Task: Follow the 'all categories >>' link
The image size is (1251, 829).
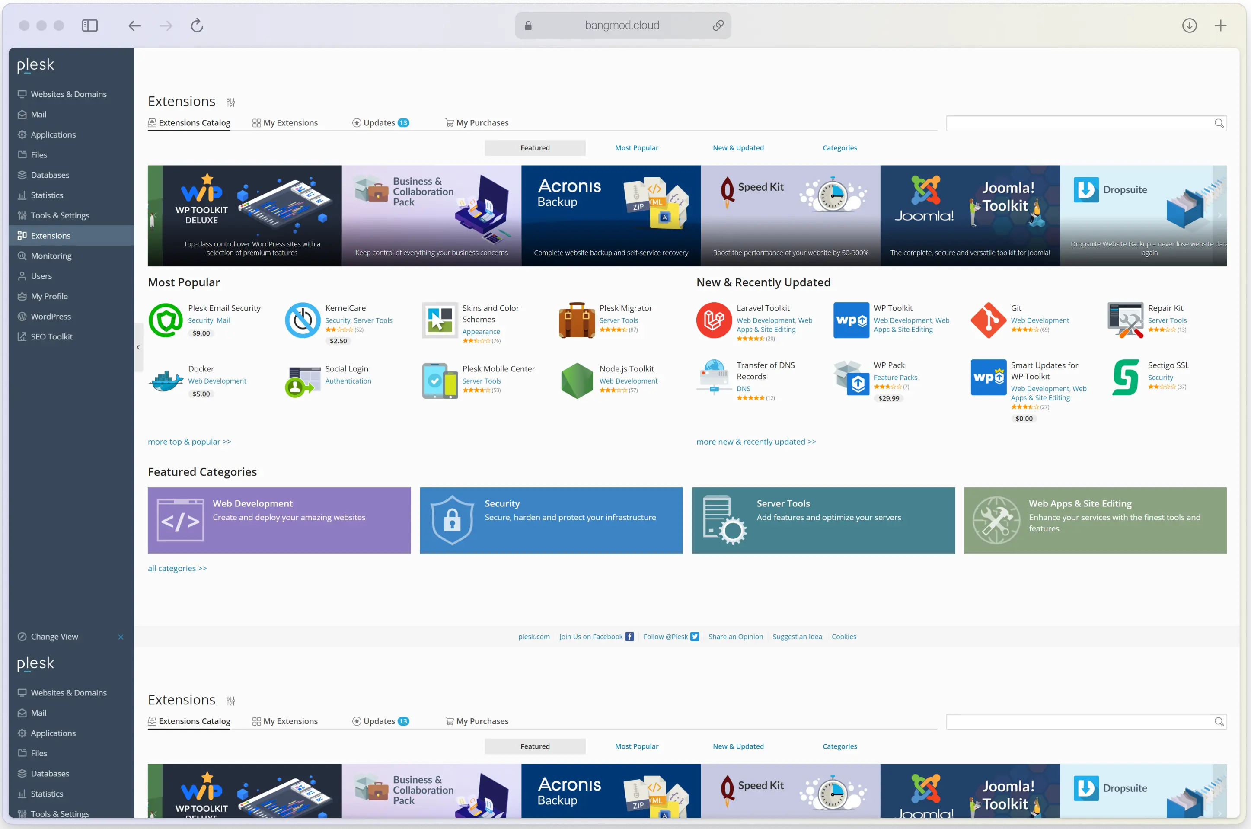Action: [x=177, y=568]
